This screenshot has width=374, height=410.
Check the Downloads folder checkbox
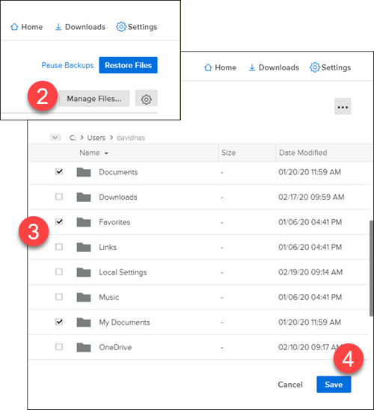tap(59, 197)
